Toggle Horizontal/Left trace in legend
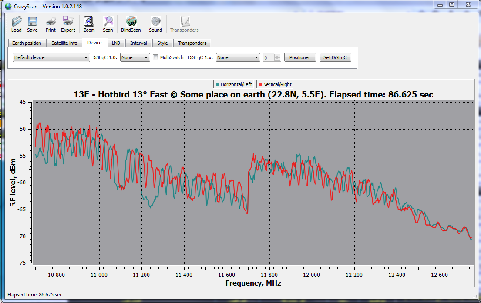This screenshot has height=303, width=481. [233, 84]
